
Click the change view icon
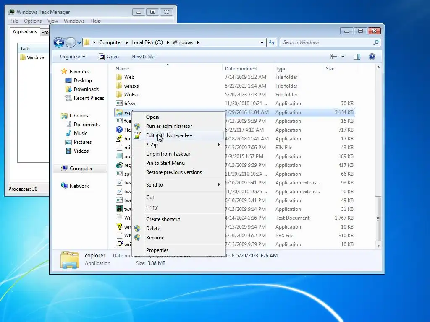click(x=334, y=57)
